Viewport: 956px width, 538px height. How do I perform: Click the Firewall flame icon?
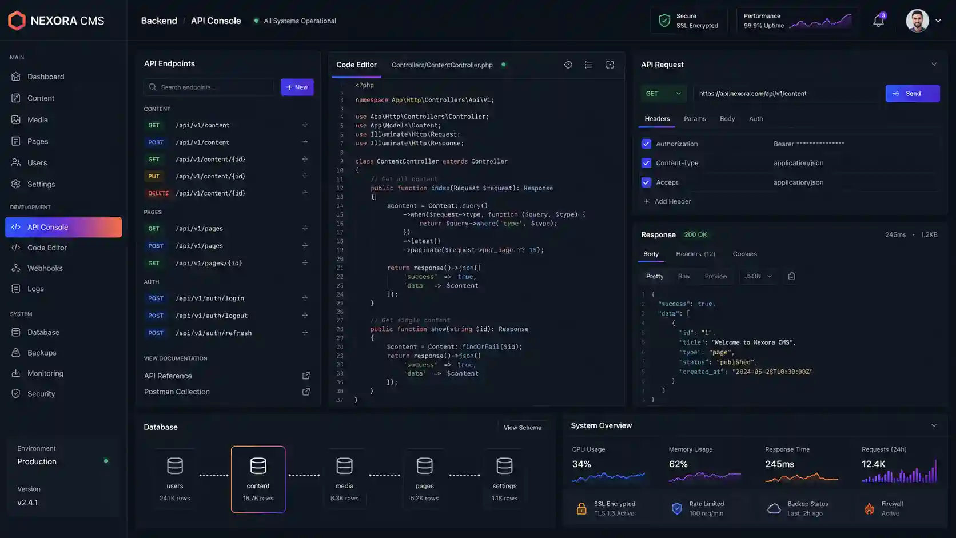(x=869, y=508)
